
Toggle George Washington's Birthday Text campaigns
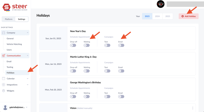click(x=107, y=97)
